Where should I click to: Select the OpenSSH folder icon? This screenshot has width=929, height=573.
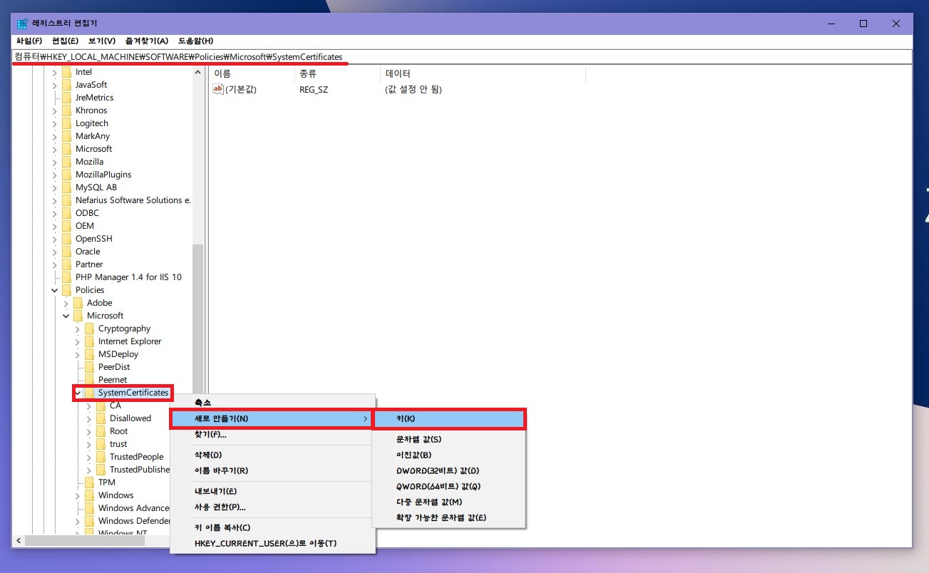point(66,239)
